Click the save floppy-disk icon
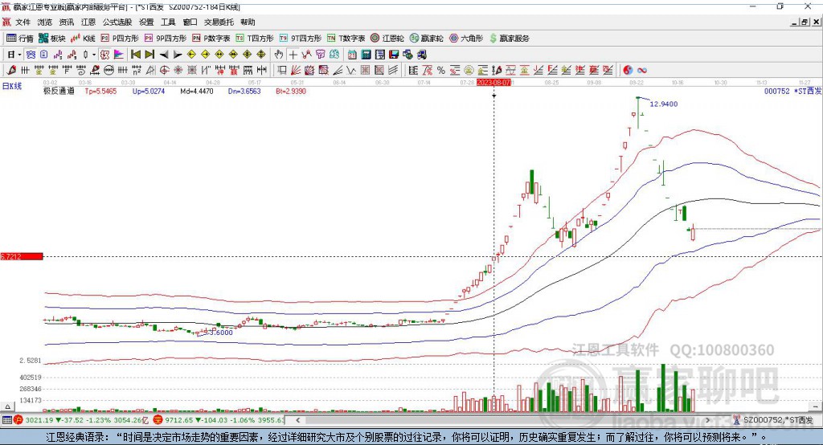Image resolution: width=823 pixels, height=445 pixels. (394, 55)
